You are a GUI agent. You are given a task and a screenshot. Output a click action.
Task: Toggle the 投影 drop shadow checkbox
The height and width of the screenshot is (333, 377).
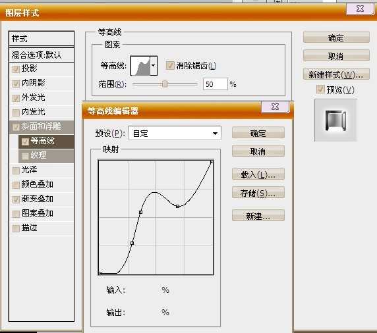click(x=16, y=69)
